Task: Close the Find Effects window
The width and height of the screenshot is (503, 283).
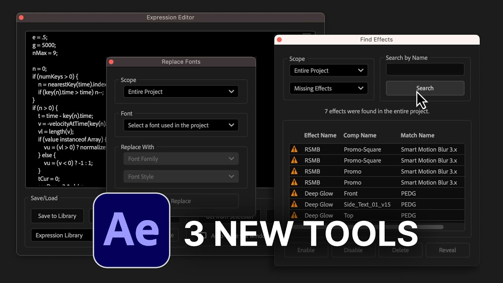Action: 279,40
